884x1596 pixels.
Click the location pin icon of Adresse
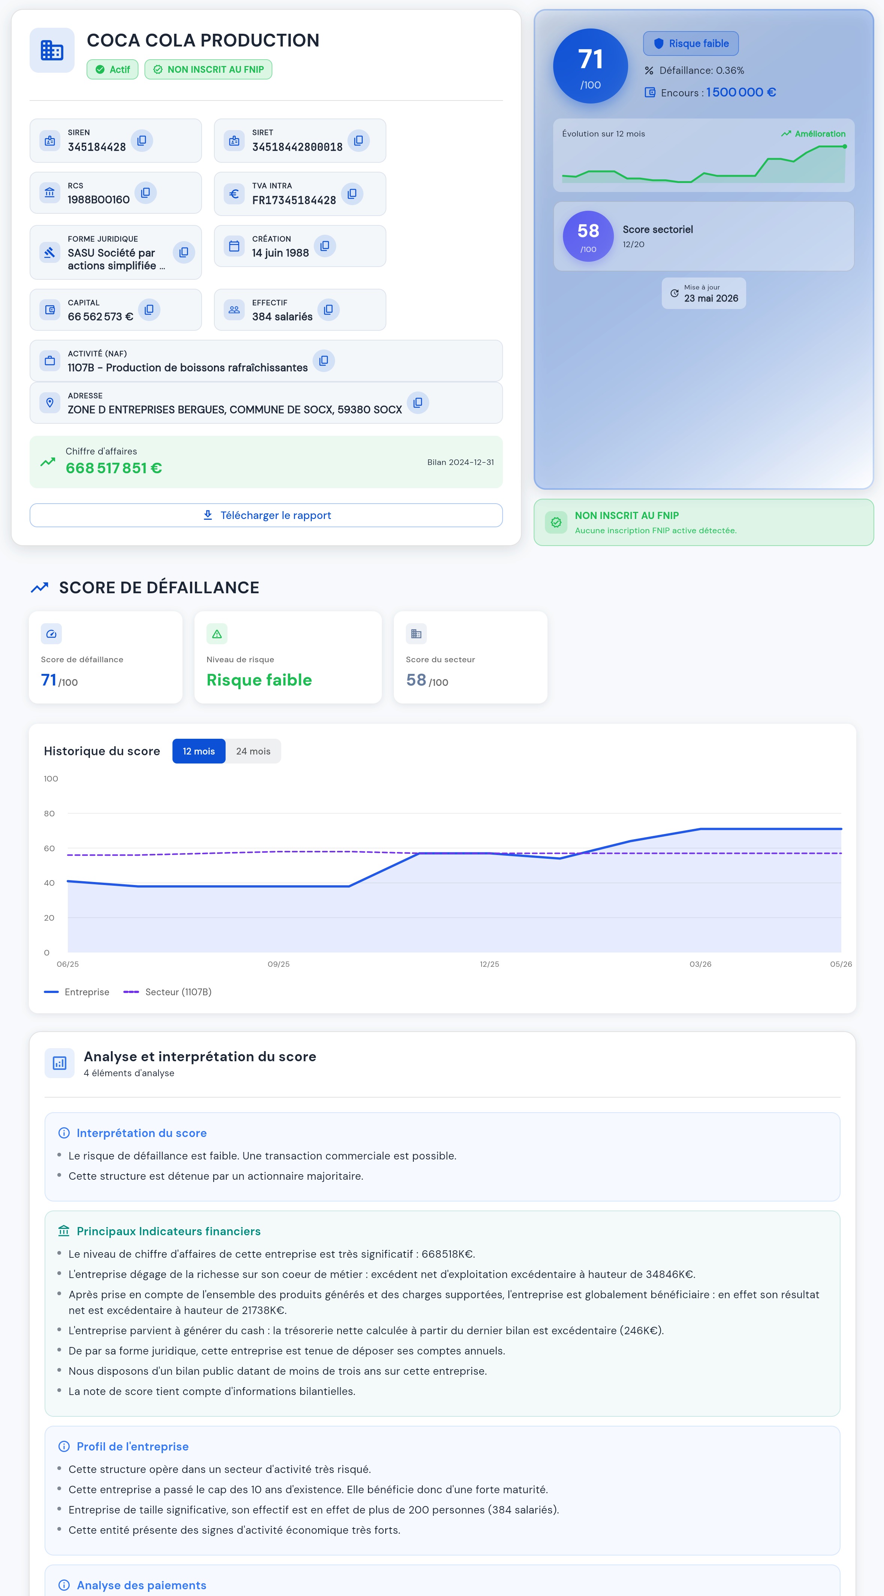click(50, 403)
